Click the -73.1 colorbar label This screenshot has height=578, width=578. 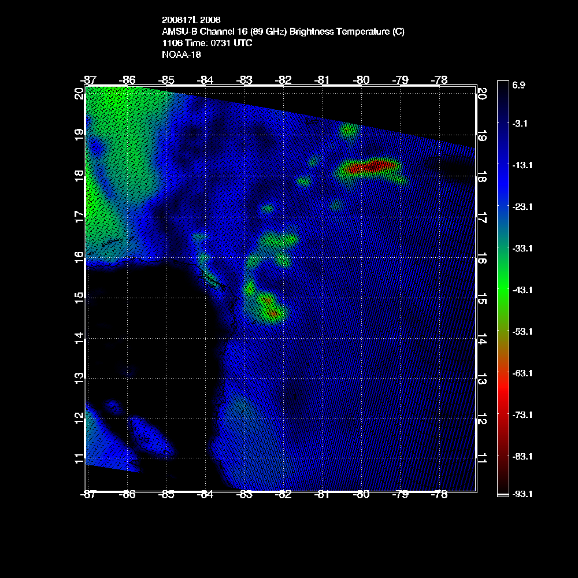(522, 415)
